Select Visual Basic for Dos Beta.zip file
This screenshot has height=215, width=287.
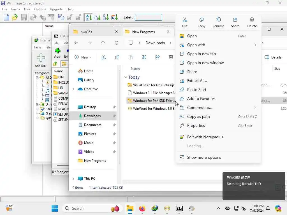[153, 85]
